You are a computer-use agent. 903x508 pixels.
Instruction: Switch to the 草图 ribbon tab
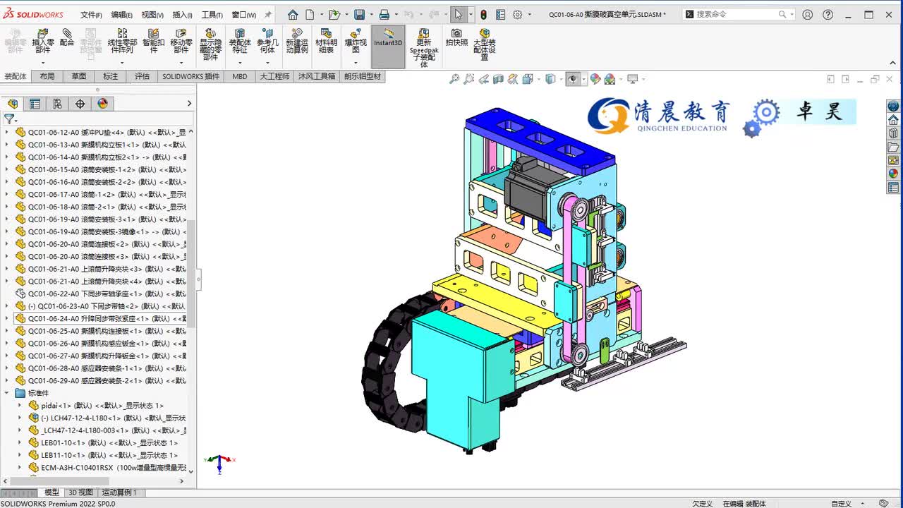[79, 76]
